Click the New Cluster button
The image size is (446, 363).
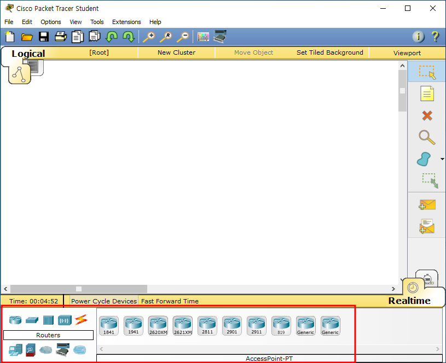[177, 52]
